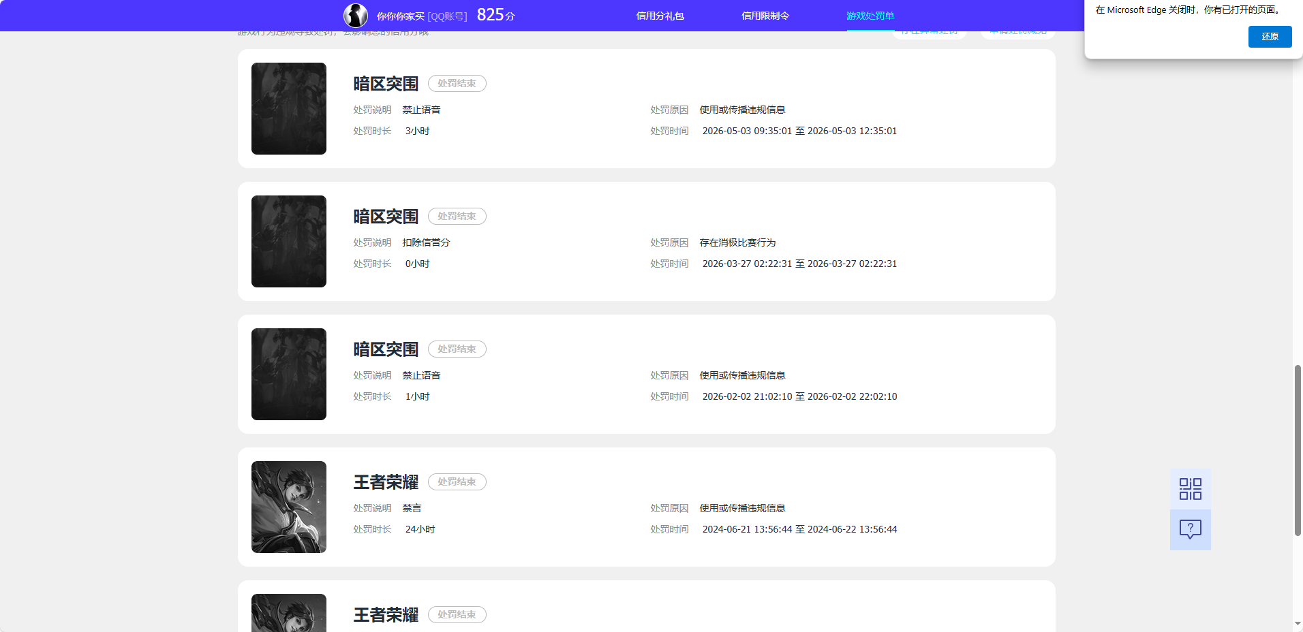Screen dimensions: 1303x632
Task: Open thumbnail of 暗区突围 3小时 penalty card
Action: pyautogui.click(x=289, y=109)
